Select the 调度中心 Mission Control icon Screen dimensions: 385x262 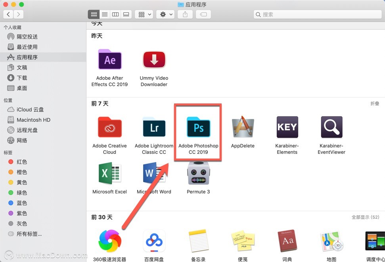pyautogui.click(x=375, y=241)
